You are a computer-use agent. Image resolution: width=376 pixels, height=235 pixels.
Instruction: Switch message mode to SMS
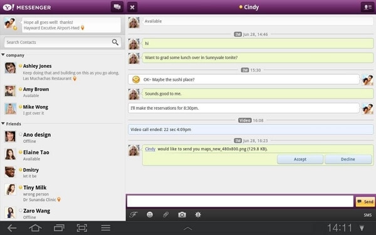pos(368,215)
